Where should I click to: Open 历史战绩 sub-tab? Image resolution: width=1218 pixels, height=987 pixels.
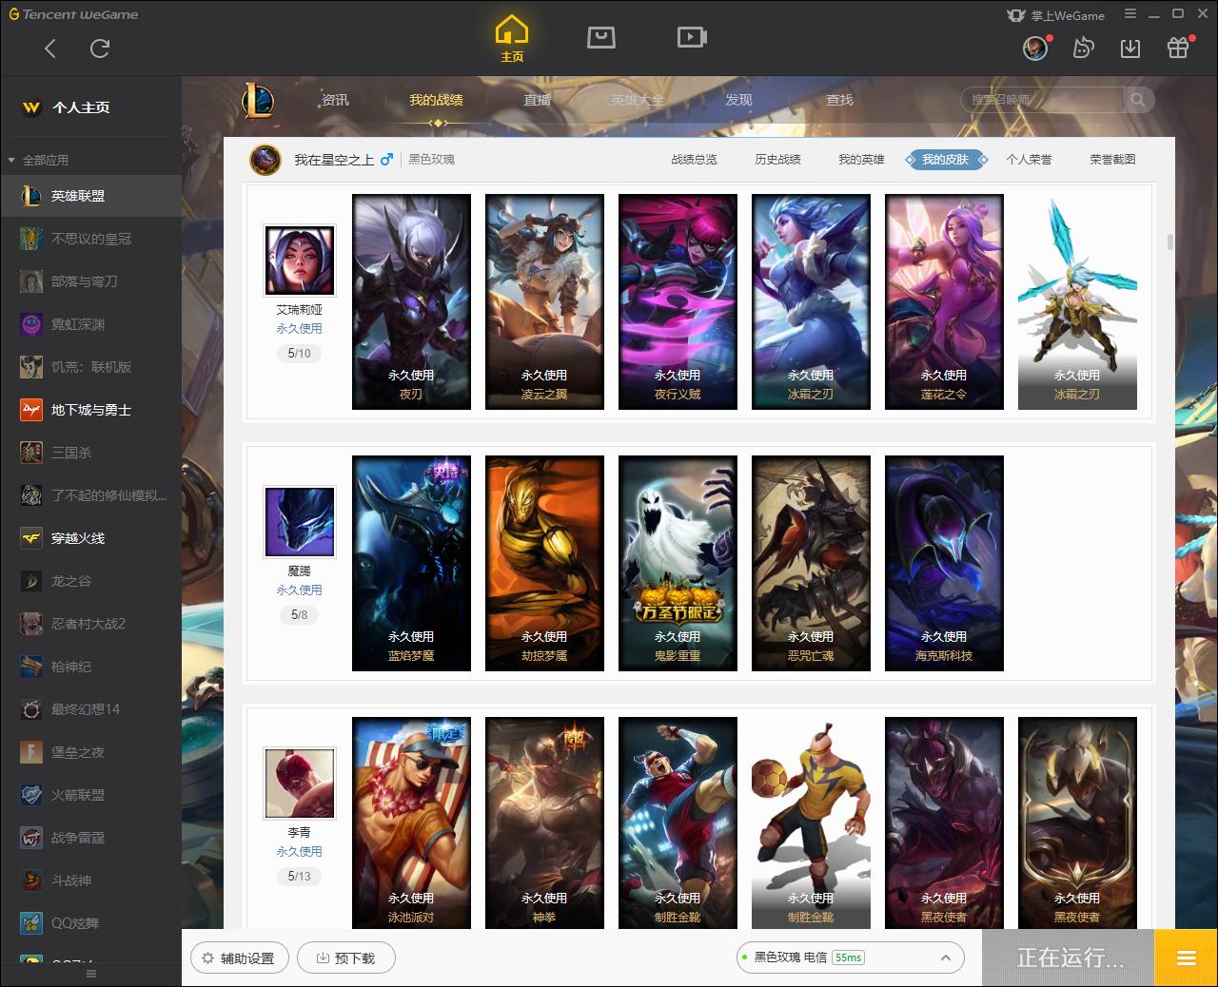point(777,160)
